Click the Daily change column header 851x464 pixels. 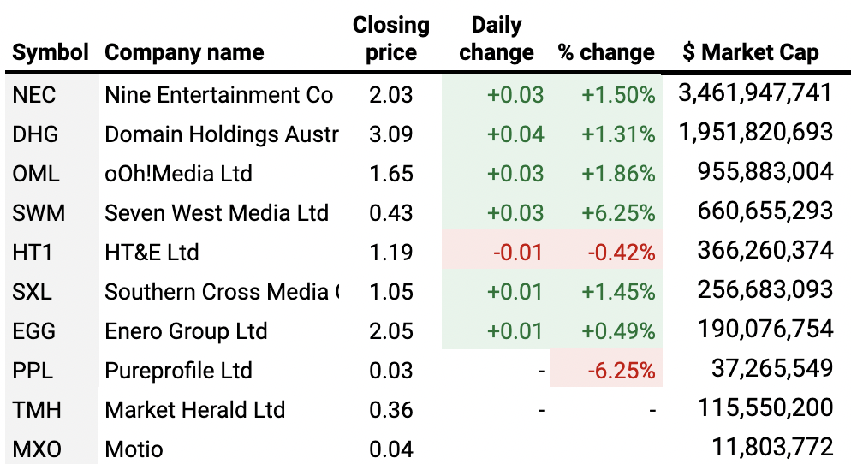(497, 39)
